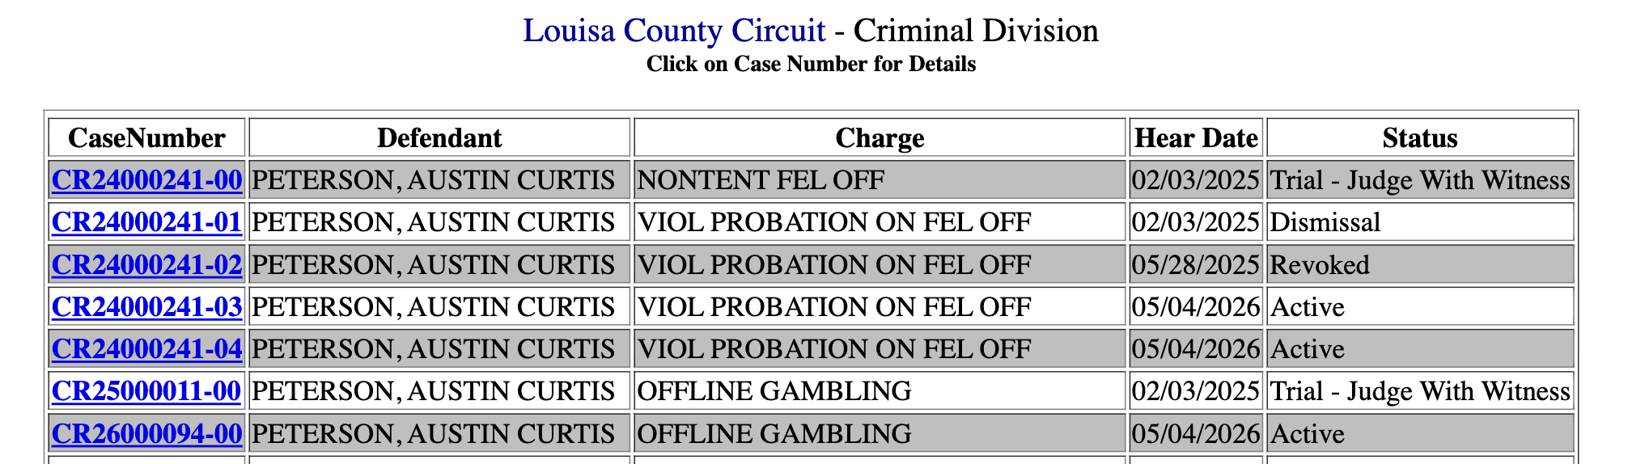Select defendant name in CR24000241-03 row
Viewport: 1628px width, 464px height.
pyautogui.click(x=439, y=306)
